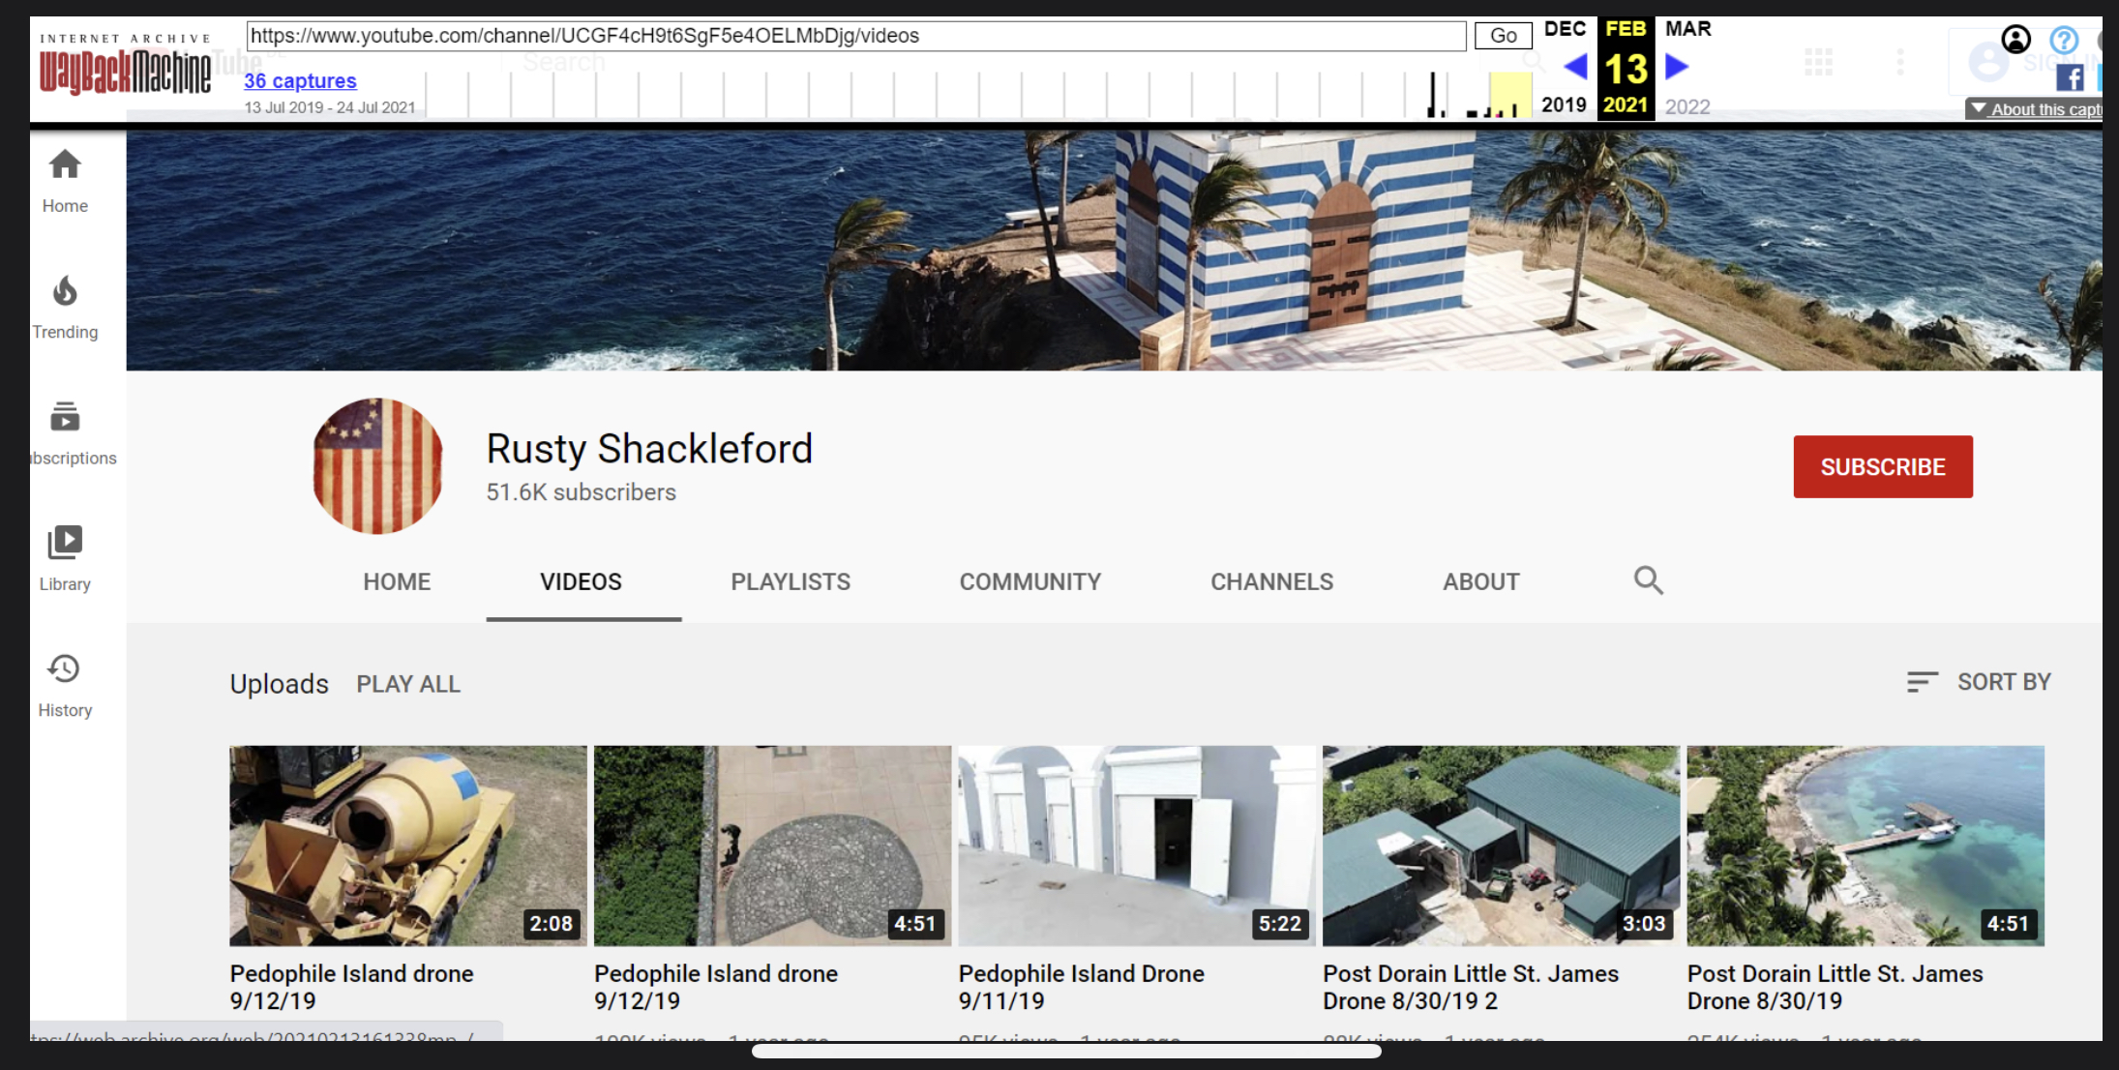Image resolution: width=2119 pixels, height=1070 pixels.
Task: Open the Library sidebar icon
Action: [65, 543]
